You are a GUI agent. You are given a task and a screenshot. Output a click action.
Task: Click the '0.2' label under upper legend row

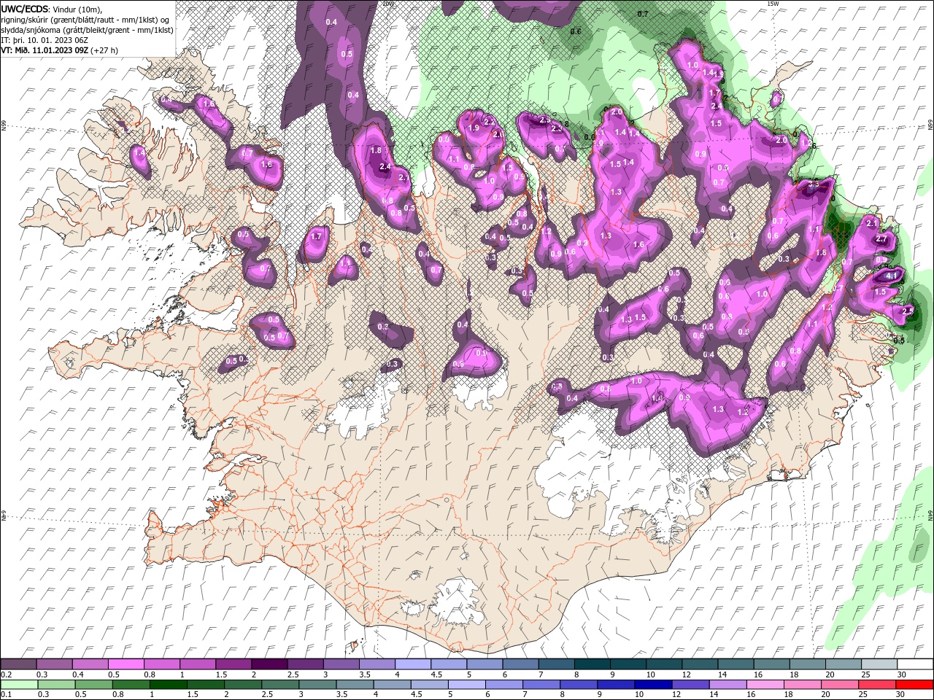(7, 674)
